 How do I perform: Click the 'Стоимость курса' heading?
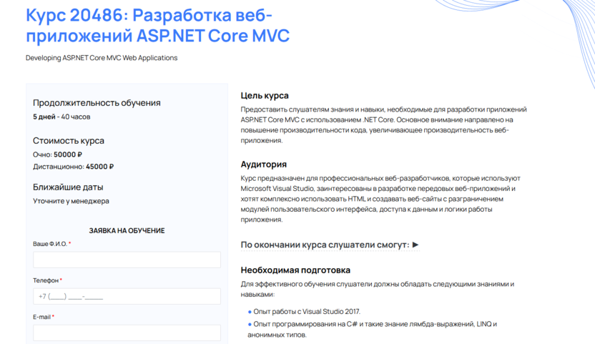(69, 140)
